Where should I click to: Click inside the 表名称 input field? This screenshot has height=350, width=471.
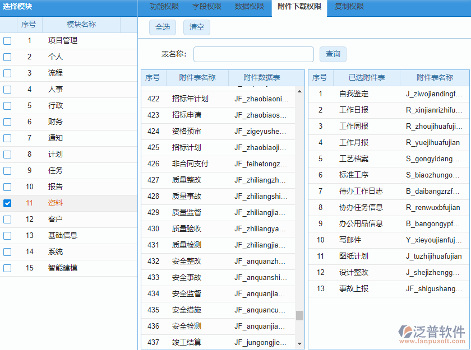tap(253, 54)
